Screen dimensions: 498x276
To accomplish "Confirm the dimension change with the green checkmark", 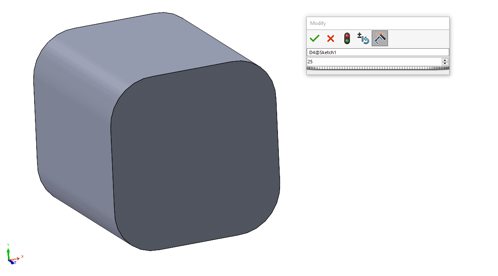I will [315, 38].
